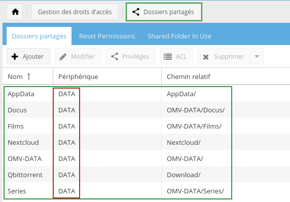
Task: Select the Series shared folder name
Action: click(17, 191)
